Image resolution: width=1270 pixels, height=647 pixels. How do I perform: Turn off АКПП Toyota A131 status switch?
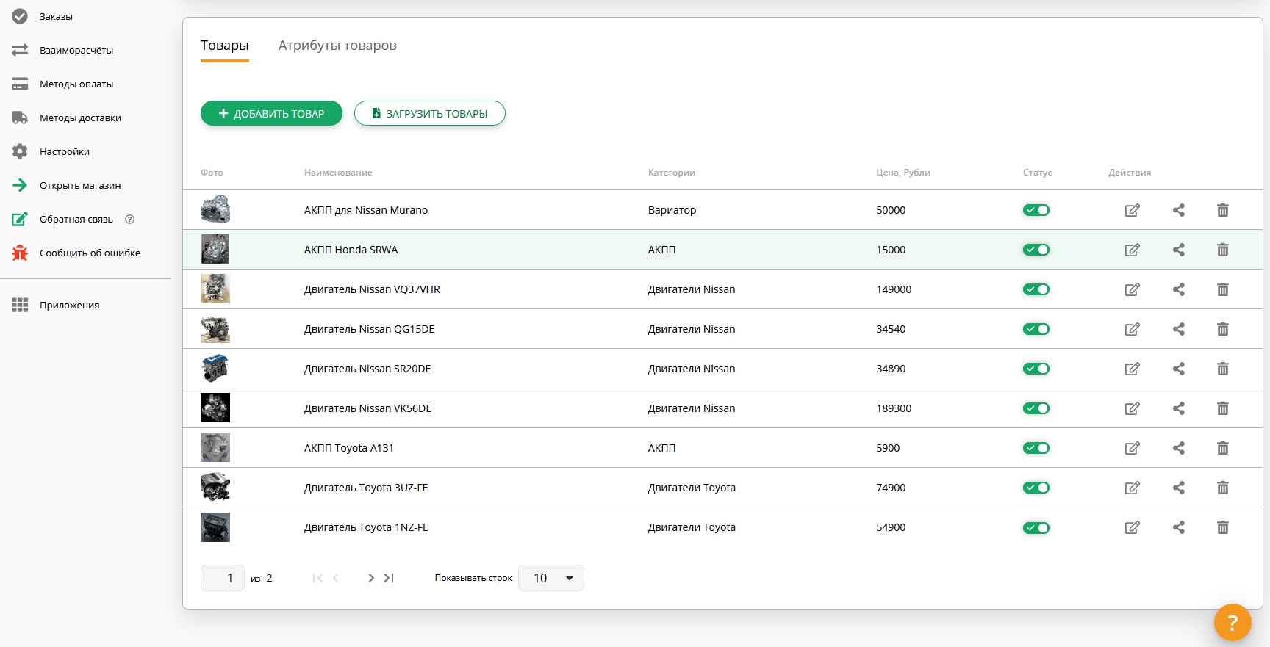click(1036, 448)
